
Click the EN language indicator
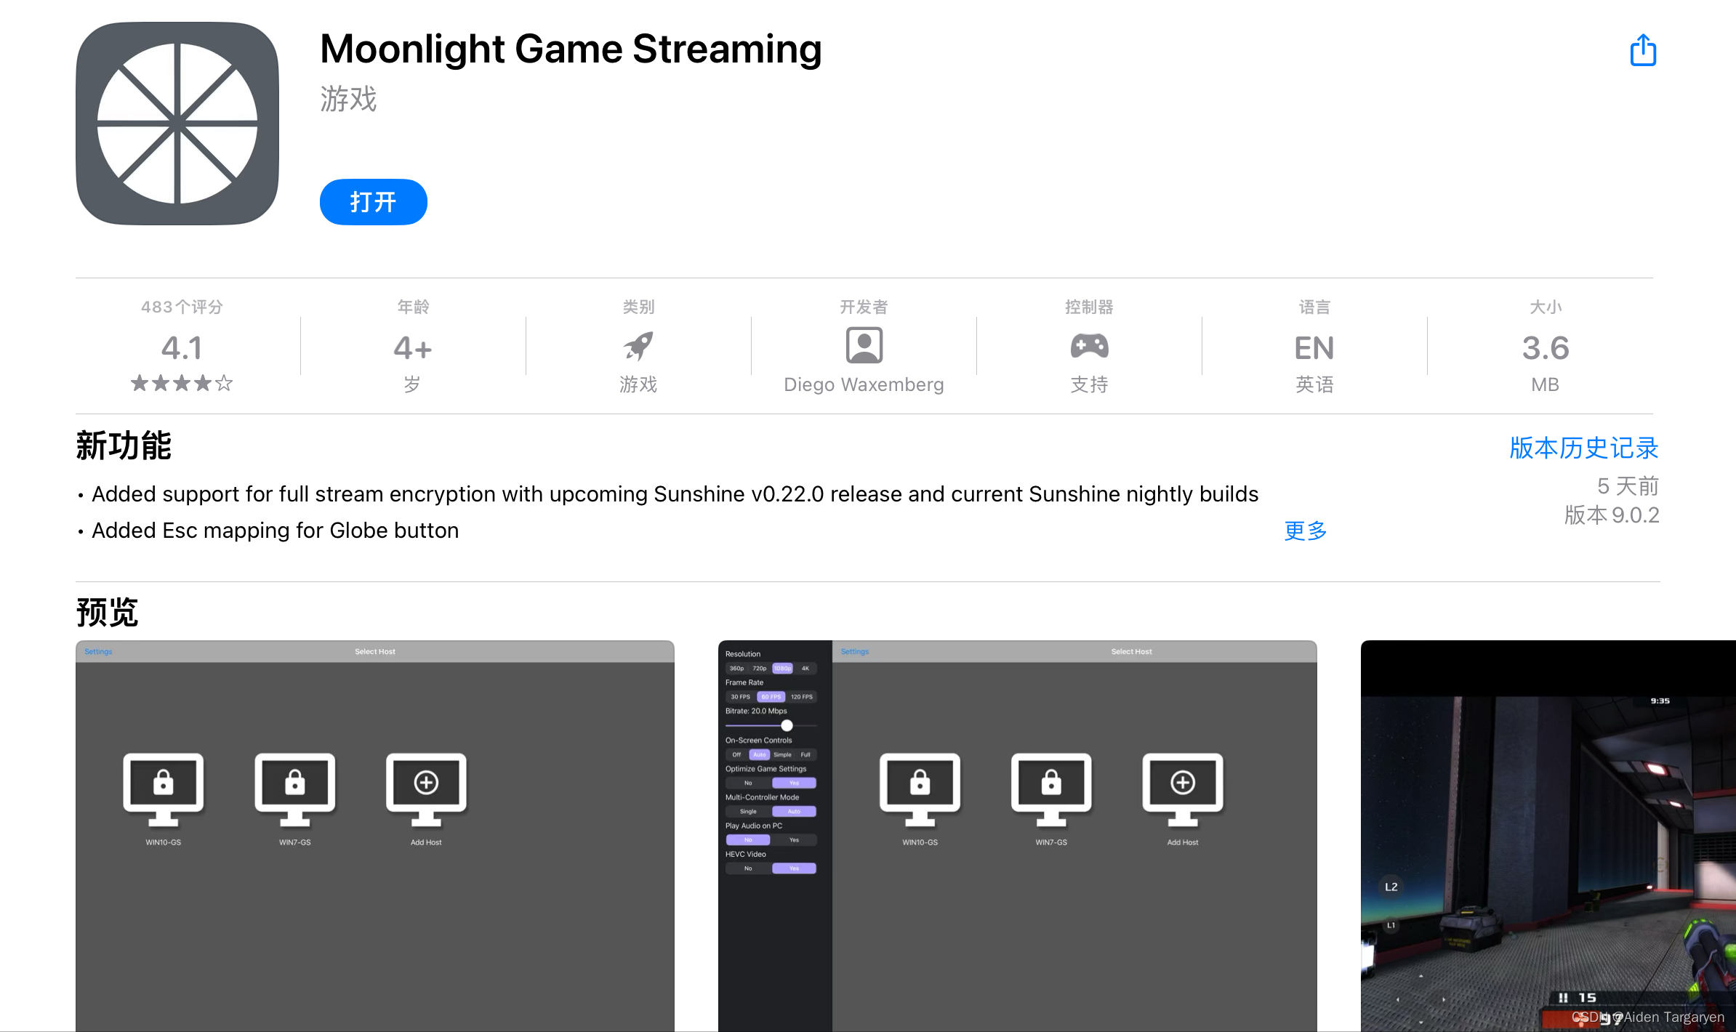pyautogui.click(x=1314, y=348)
